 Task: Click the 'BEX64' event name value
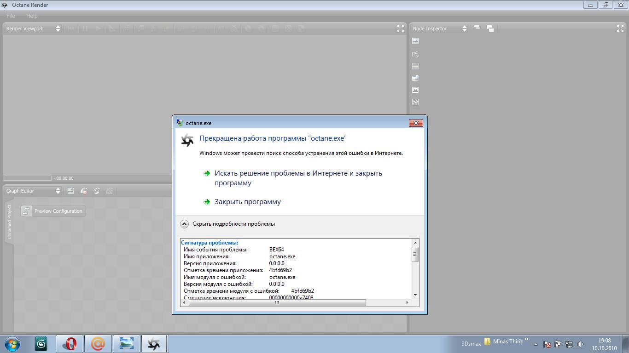tap(277, 250)
